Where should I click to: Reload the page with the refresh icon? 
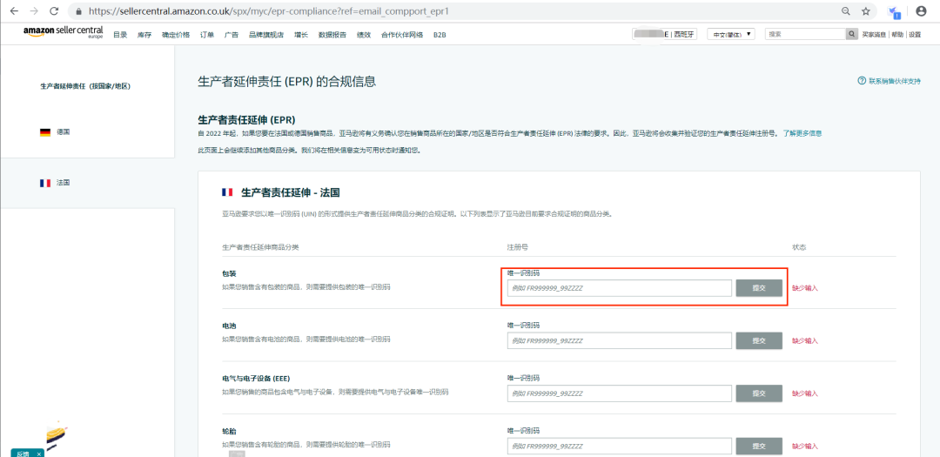tap(53, 10)
